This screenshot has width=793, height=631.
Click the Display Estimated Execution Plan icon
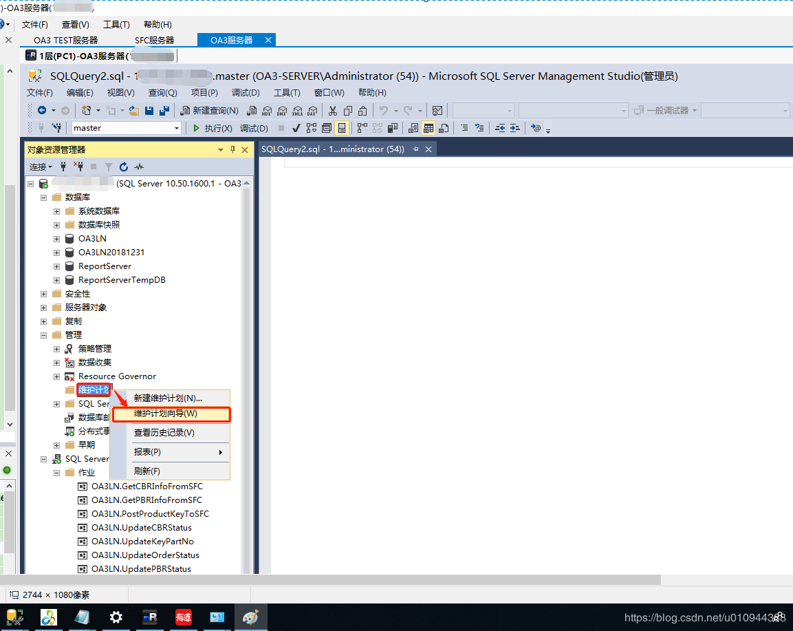tap(362, 128)
